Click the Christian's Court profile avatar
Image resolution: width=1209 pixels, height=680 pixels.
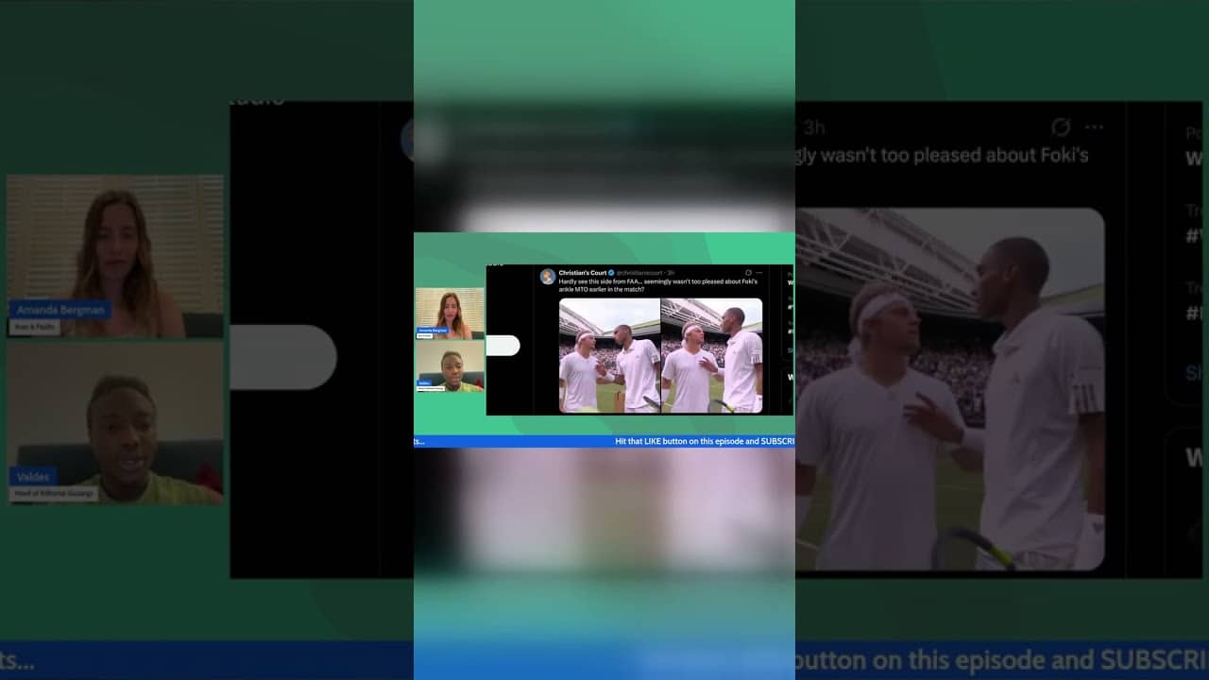548,277
